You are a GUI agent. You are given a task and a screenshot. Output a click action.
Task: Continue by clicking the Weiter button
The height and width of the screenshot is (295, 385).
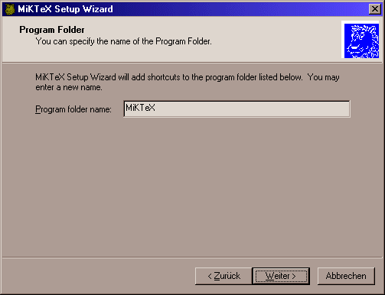pos(281,276)
